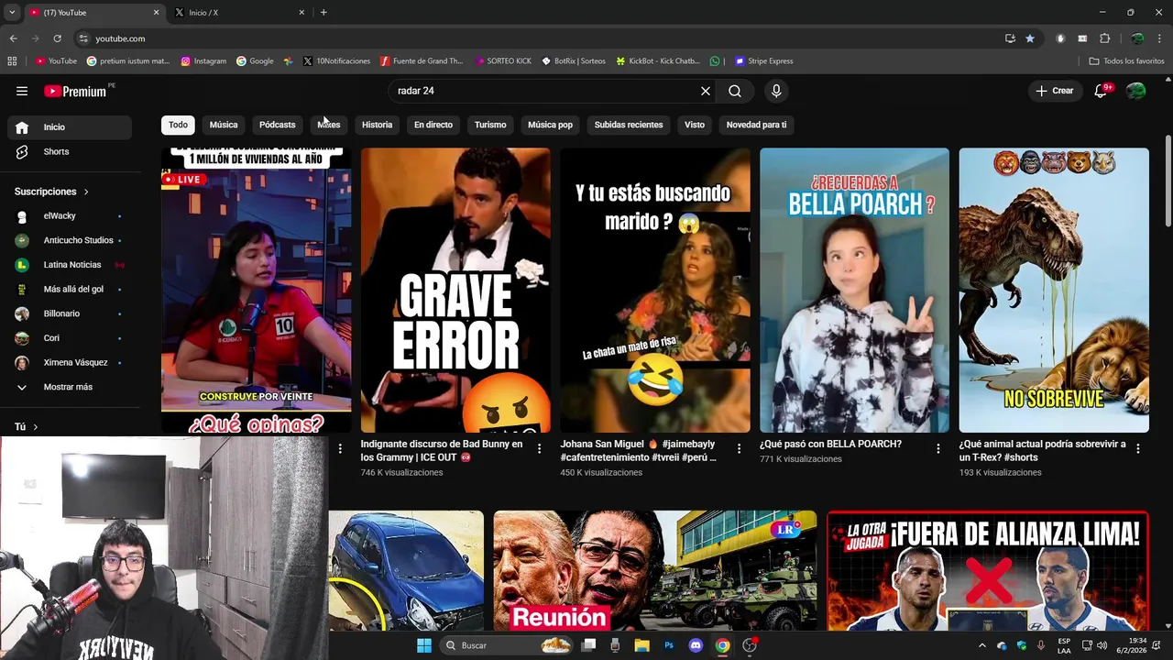Image resolution: width=1173 pixels, height=660 pixels.
Task: Open Discord from the taskbar
Action: 696,645
